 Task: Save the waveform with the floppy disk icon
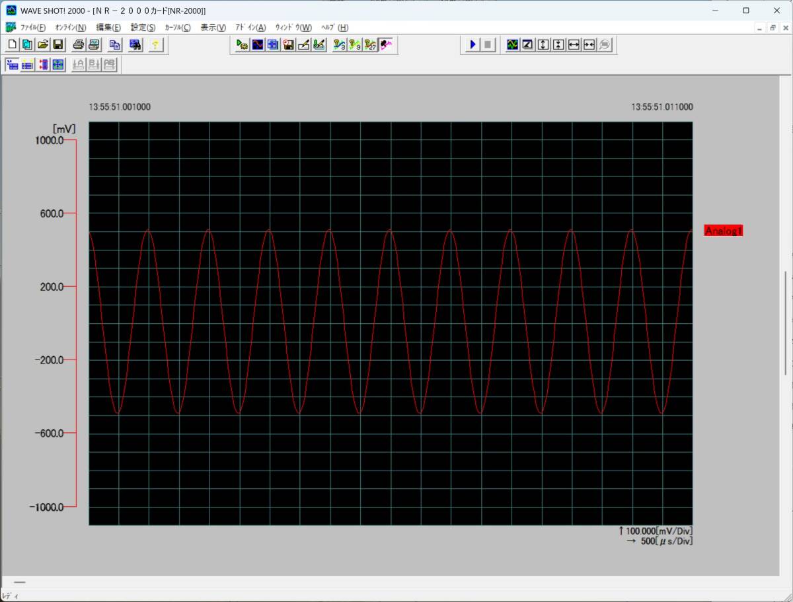click(x=57, y=45)
